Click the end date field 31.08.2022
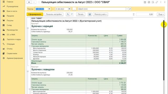This screenshot has height=94, width=168. point(61,9)
